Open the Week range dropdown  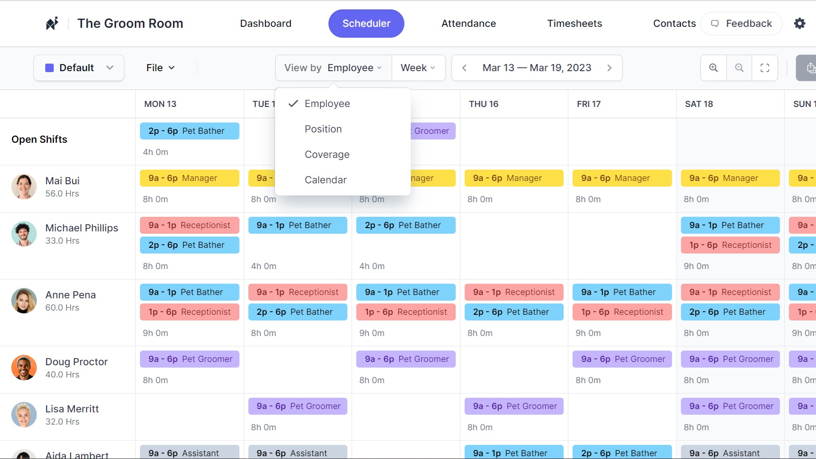[x=418, y=68]
